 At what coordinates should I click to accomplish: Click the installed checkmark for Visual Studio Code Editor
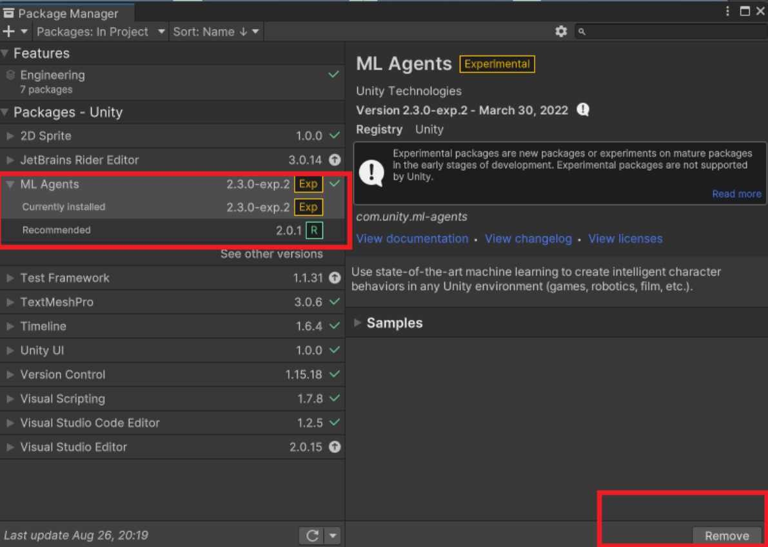335,422
